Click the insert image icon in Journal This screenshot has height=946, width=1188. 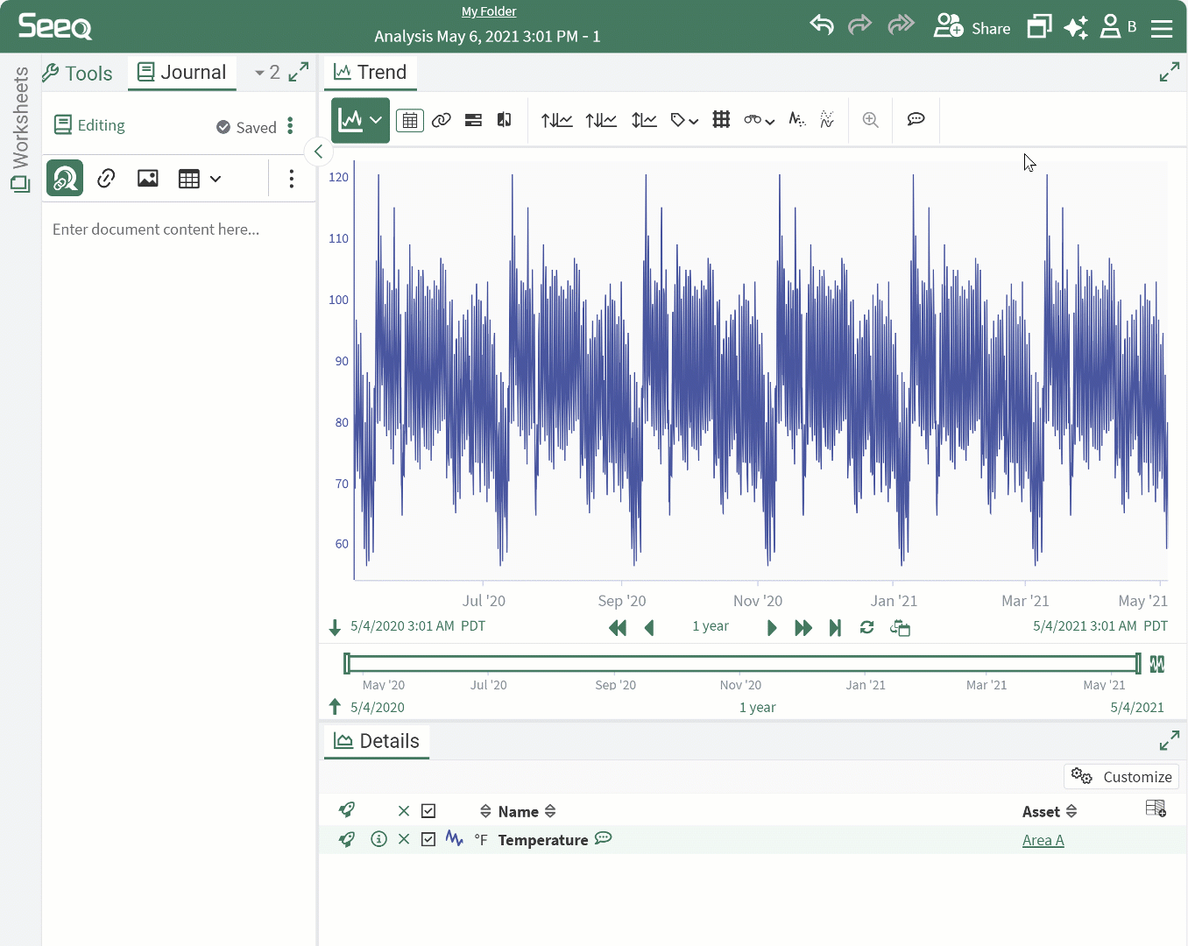pyautogui.click(x=147, y=179)
